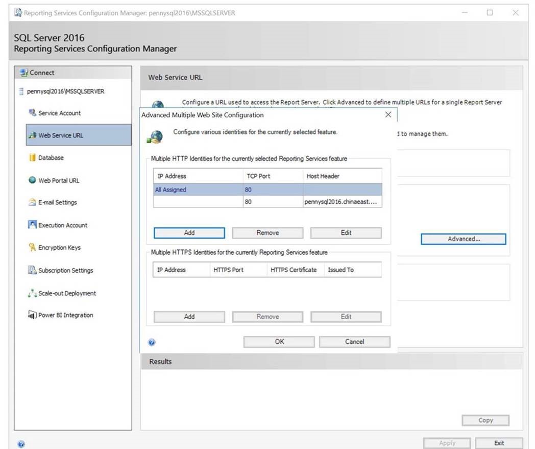This screenshot has height=449, width=535.
Task: Confirm the dialog with OK
Action: click(279, 342)
